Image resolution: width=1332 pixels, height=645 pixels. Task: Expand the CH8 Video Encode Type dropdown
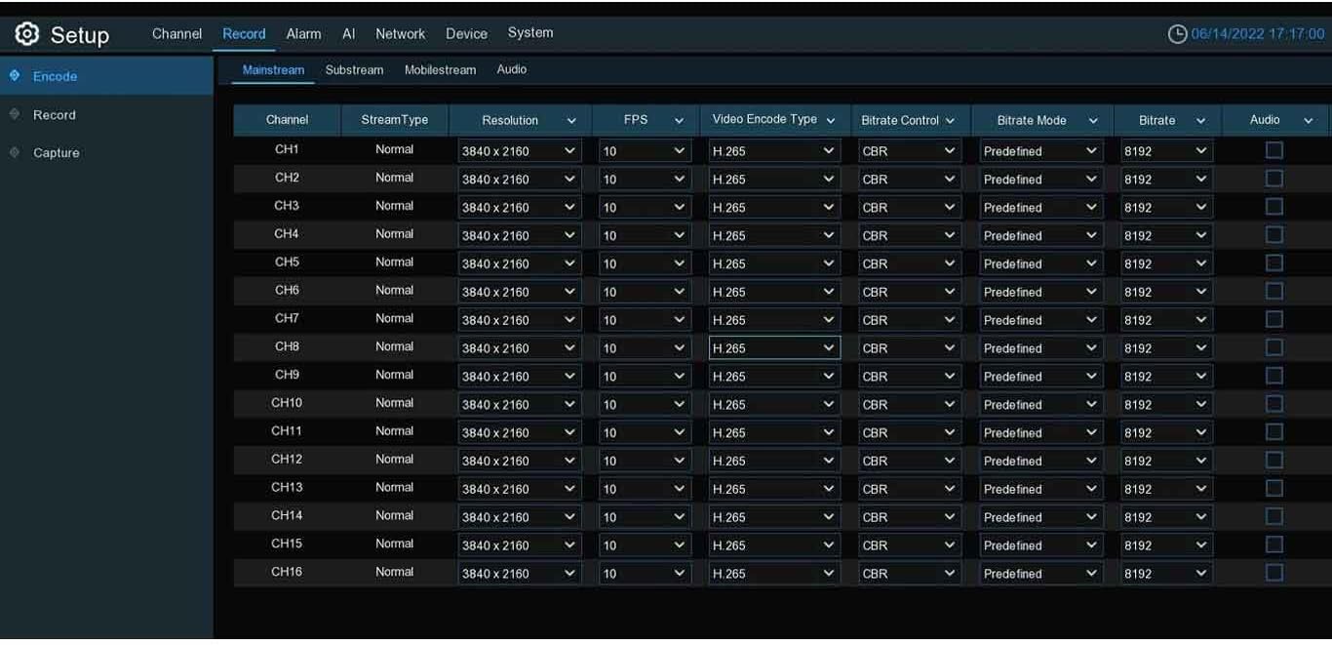[x=774, y=348]
